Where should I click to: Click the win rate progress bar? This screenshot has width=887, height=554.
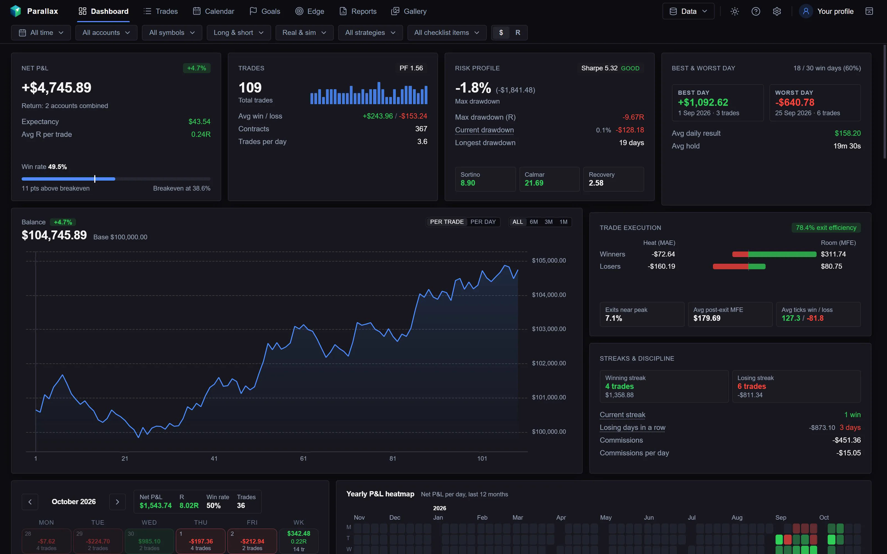click(x=116, y=179)
